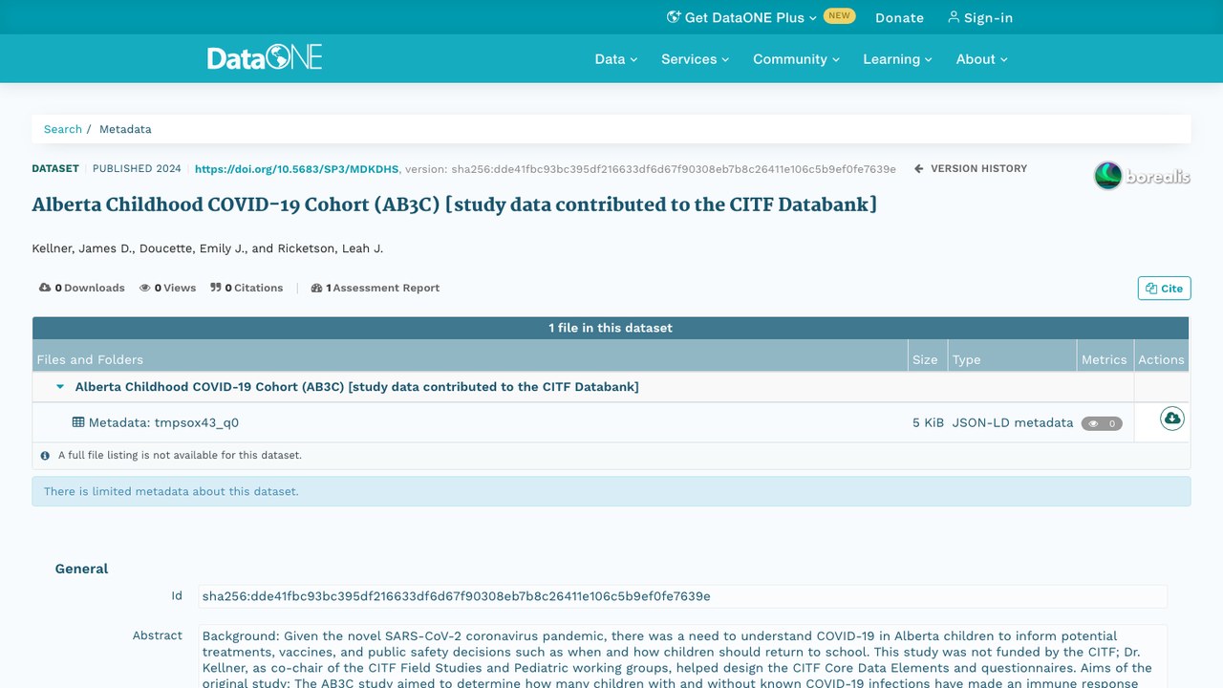
Task: Click the JSON-LD metadata type cell
Action: tap(1012, 422)
